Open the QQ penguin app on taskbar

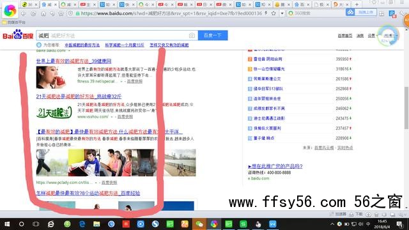[258, 224]
